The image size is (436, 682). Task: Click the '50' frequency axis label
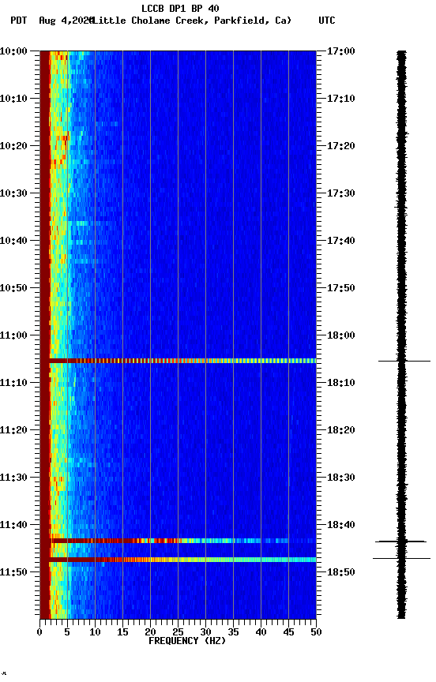pos(316,632)
